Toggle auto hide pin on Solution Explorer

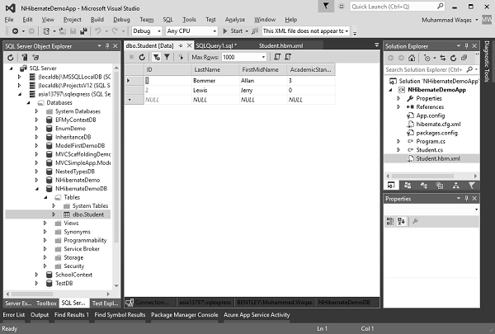[467, 46]
